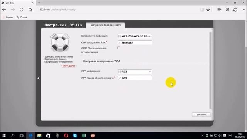247x139 pixels.
Task: Go to Настройки breadcrumb
Action: 54,25
